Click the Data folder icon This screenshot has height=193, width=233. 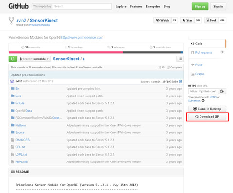coord(13,96)
